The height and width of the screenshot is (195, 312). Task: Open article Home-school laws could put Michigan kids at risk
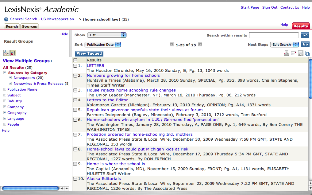pyautogui.click(x=137, y=149)
